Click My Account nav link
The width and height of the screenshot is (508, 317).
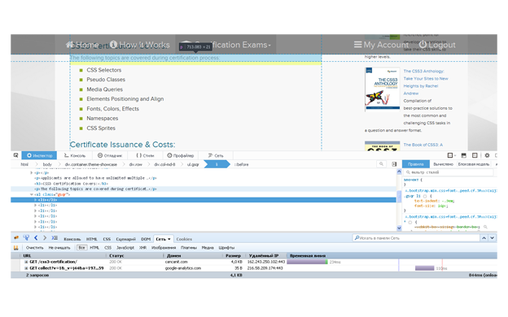tap(386, 45)
